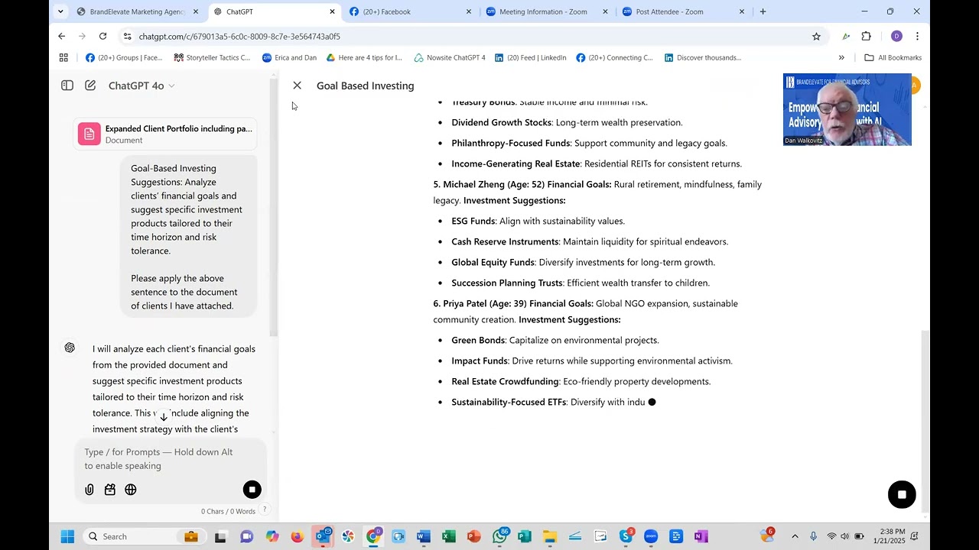Open the tools toolbox icon in composer
The height and width of the screenshot is (550, 979).
(x=110, y=490)
